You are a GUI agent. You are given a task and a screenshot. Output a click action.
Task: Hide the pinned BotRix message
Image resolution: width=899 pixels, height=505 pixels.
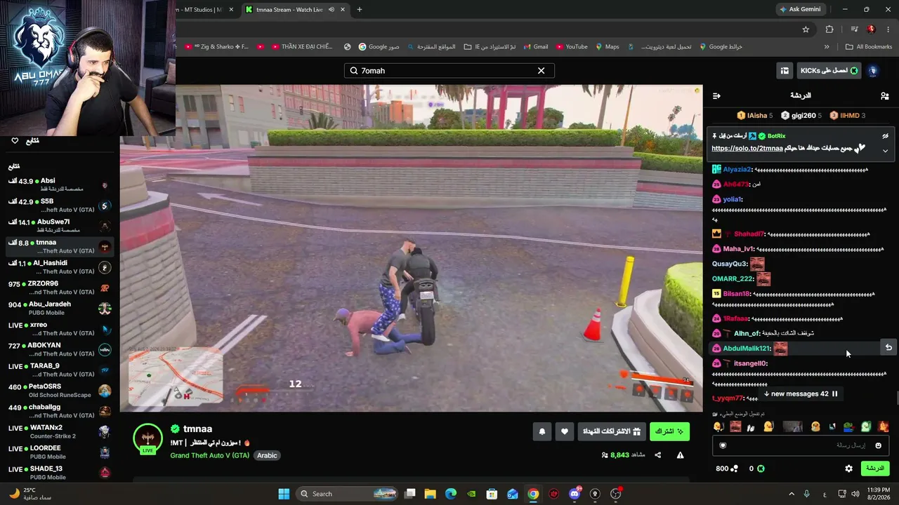[885, 136]
